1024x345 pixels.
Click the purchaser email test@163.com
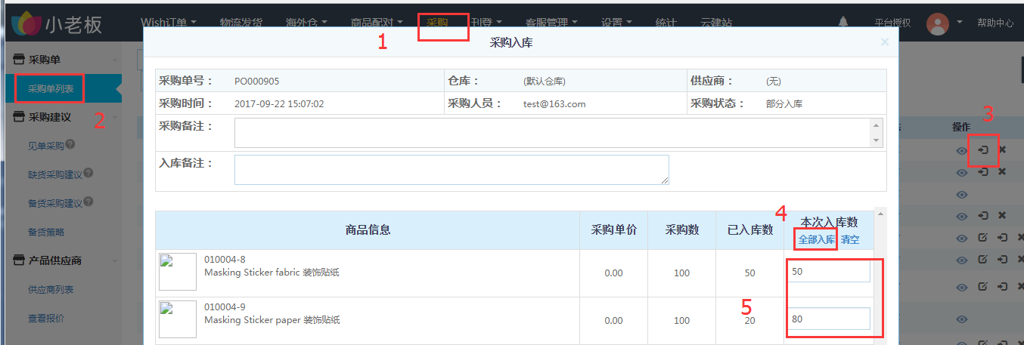coord(554,103)
